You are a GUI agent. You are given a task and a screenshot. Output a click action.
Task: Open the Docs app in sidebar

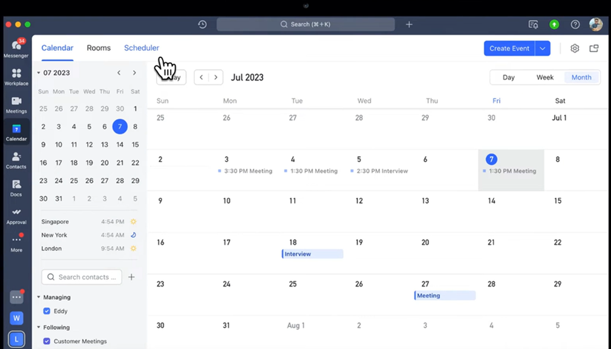point(16,188)
